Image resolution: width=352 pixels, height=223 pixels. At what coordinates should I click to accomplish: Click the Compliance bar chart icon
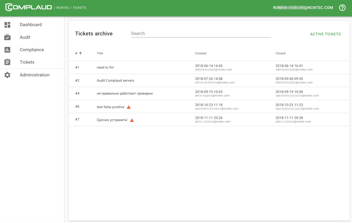coord(8,50)
